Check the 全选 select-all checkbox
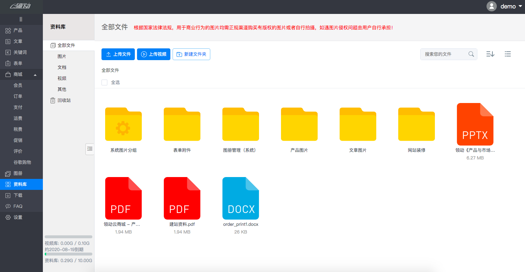 tap(104, 82)
